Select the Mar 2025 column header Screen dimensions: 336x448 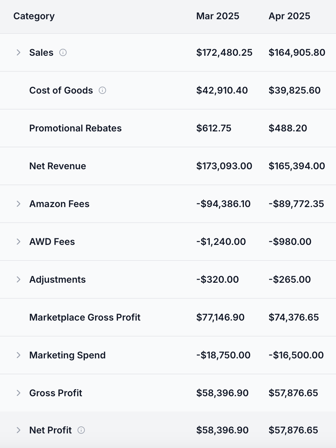pos(217,16)
